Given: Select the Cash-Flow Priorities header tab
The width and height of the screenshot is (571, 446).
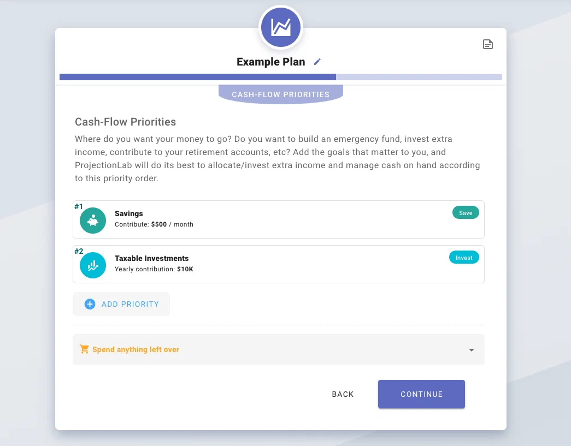Looking at the screenshot, I should (x=280, y=94).
